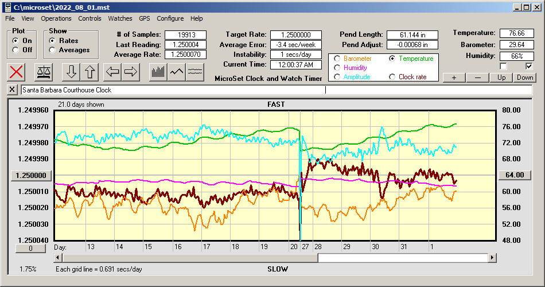Open the Operations menu

pos(56,18)
